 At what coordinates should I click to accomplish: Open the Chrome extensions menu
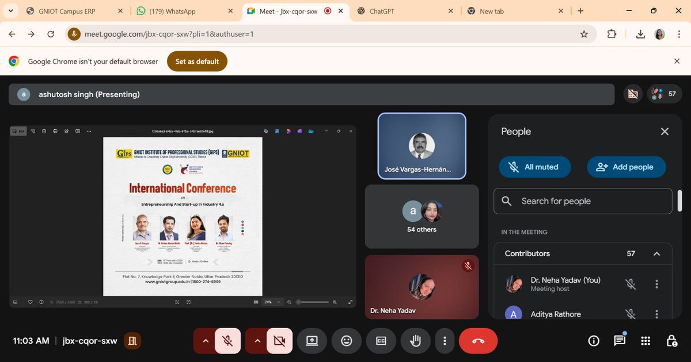[612, 34]
